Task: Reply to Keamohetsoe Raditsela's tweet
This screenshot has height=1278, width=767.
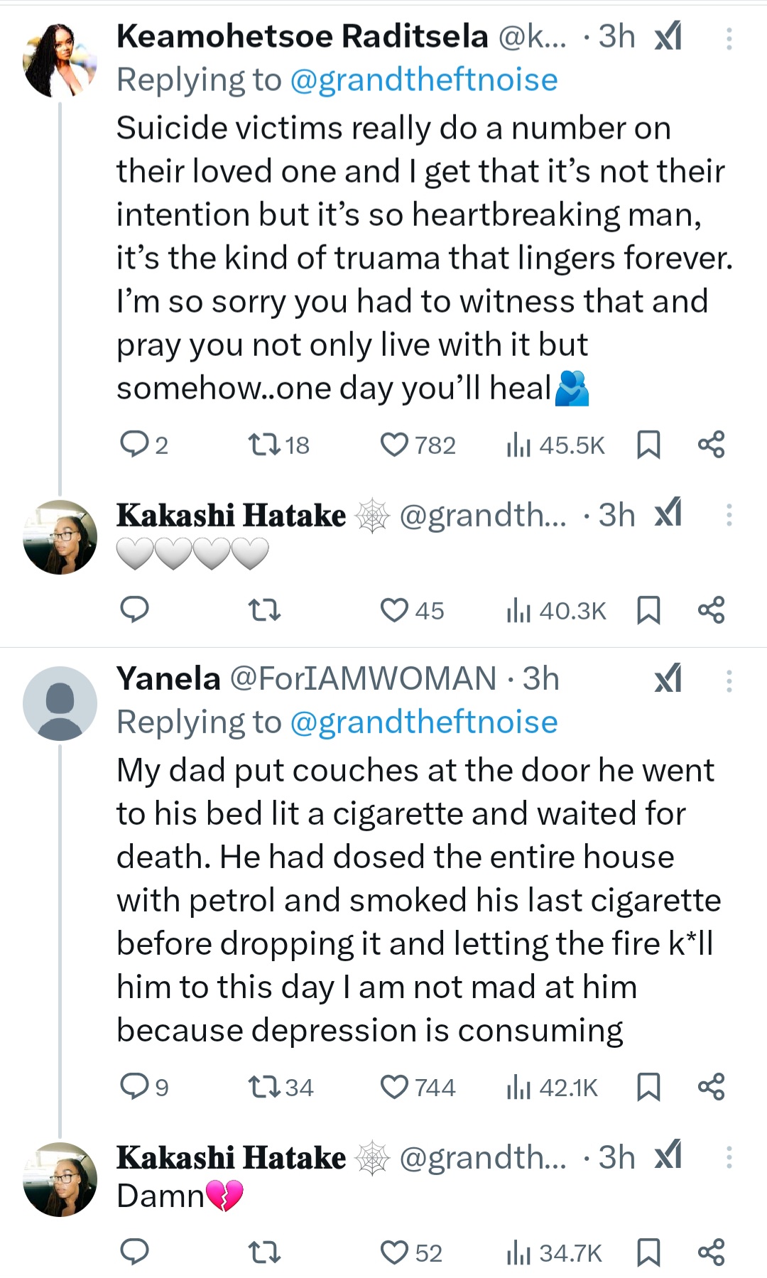Action: 134,445
